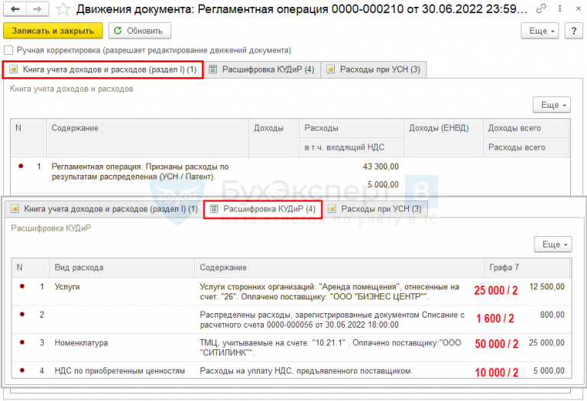Click record marker icon of Номенклатура row
The width and height of the screenshot is (587, 401).
coord(22,342)
